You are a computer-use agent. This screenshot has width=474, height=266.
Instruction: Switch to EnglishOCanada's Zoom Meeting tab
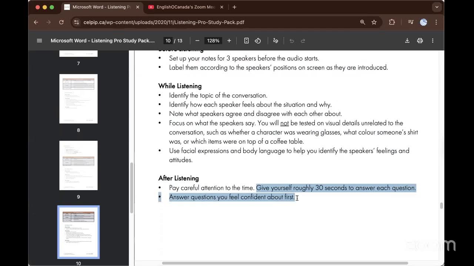click(x=185, y=7)
